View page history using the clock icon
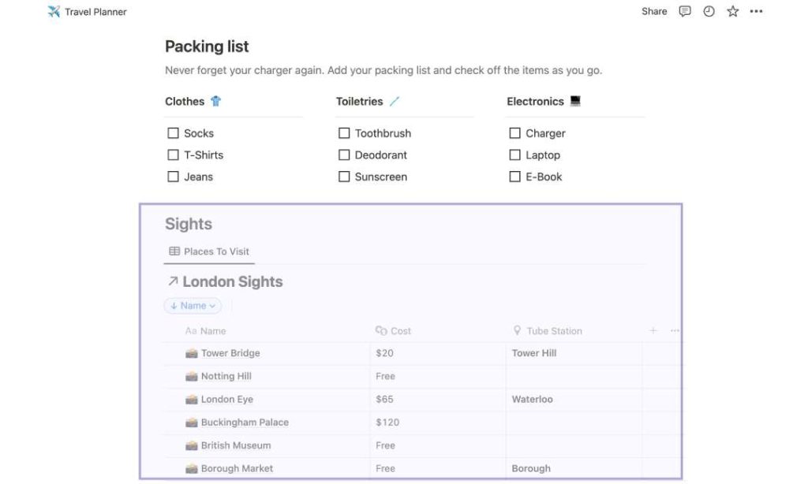 (x=708, y=11)
